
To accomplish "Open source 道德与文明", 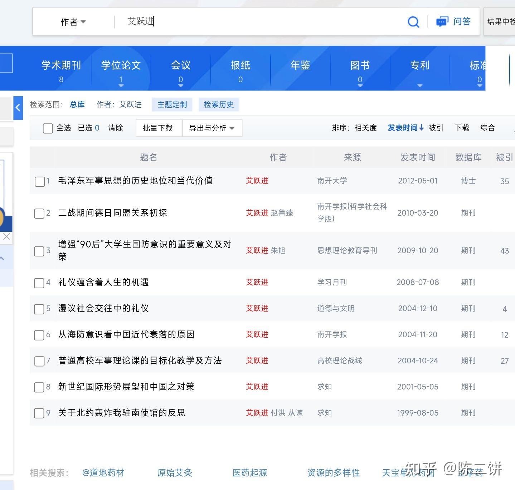I will click(336, 308).
